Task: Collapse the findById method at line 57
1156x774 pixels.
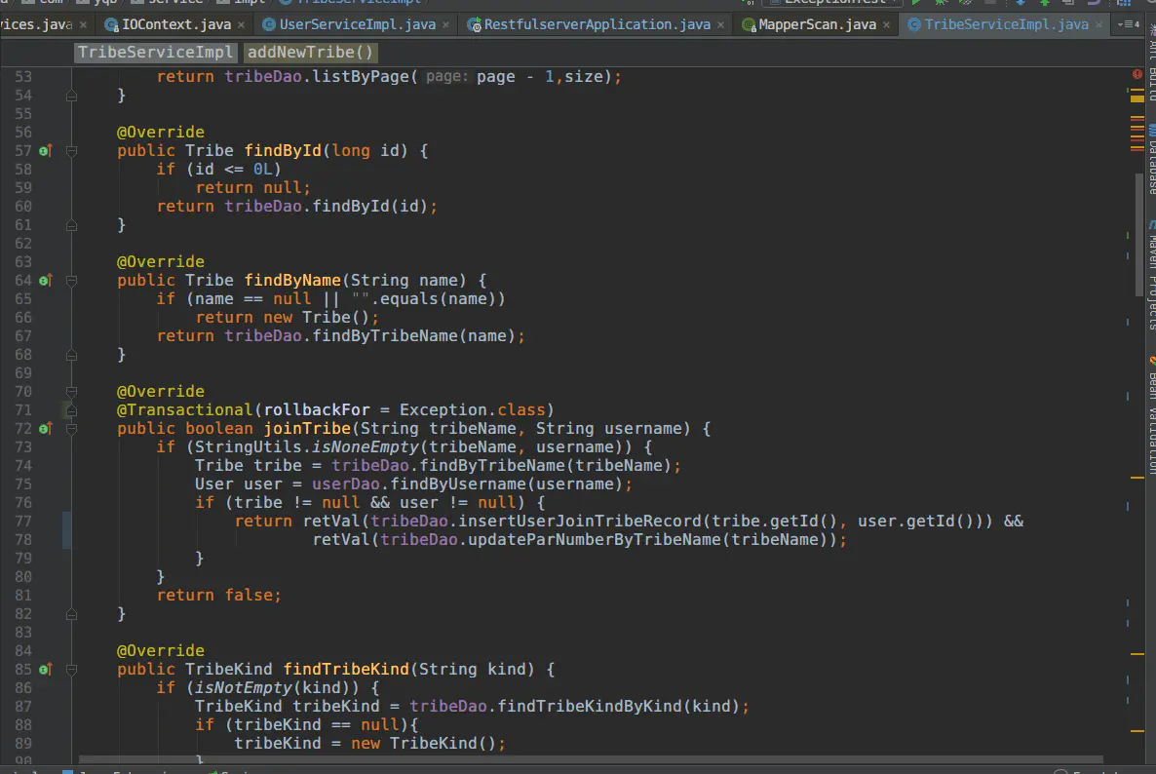Action: click(x=71, y=151)
